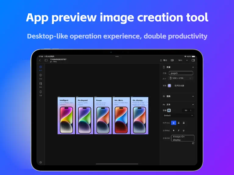Click the phone mockup on Power page

(x=103, y=120)
